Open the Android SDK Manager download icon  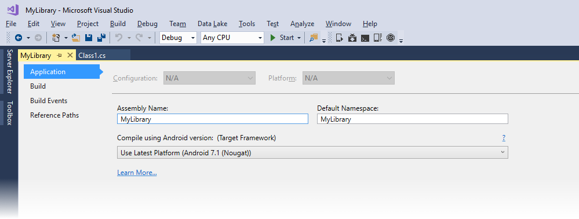coord(352,38)
